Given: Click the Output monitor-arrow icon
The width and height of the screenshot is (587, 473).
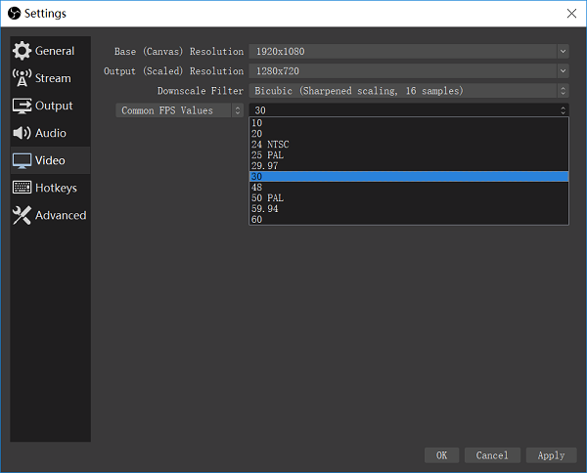Looking at the screenshot, I should point(22,106).
